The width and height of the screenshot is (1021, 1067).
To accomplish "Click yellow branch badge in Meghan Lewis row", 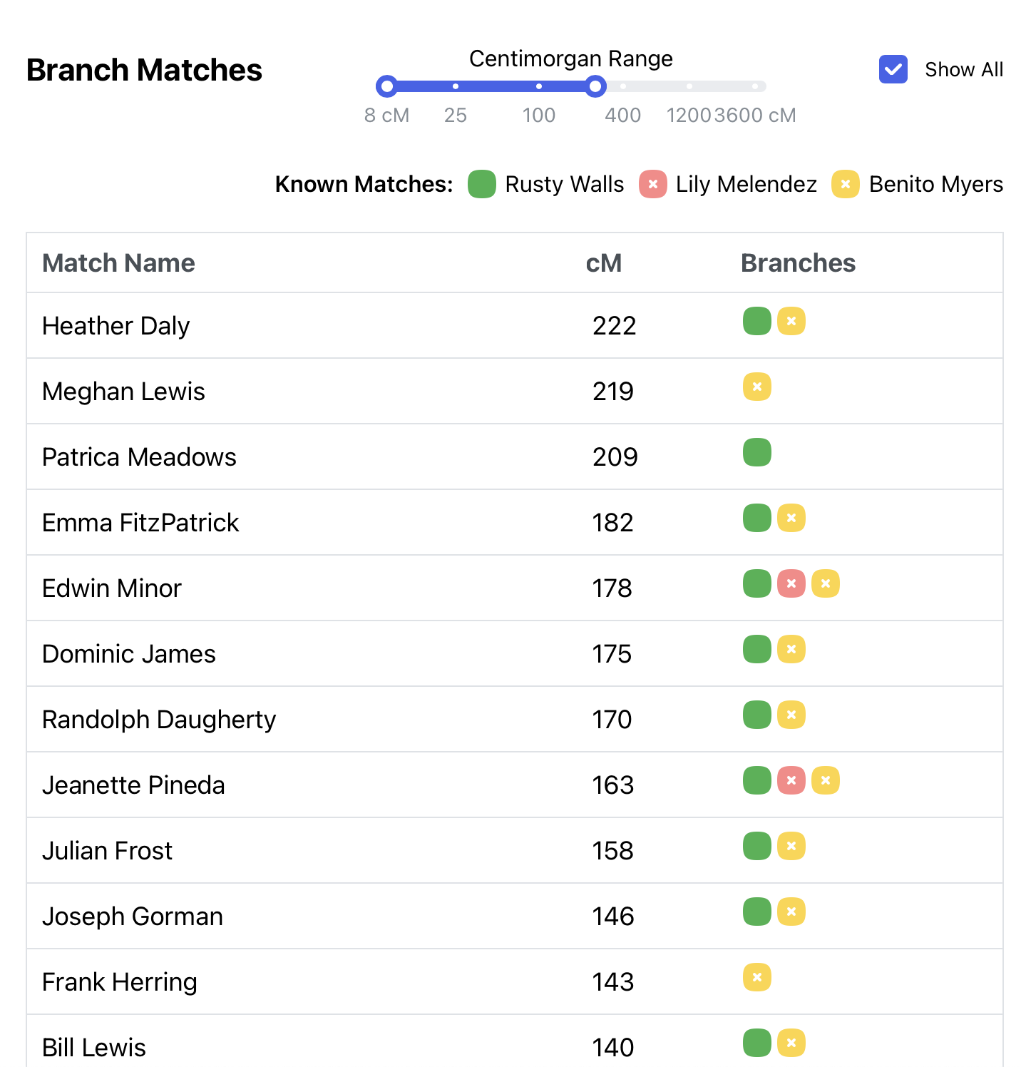I will [x=757, y=387].
